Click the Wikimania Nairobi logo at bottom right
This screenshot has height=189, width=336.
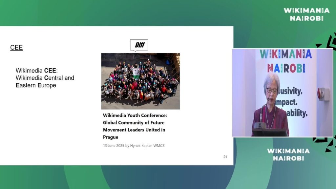[288, 155]
